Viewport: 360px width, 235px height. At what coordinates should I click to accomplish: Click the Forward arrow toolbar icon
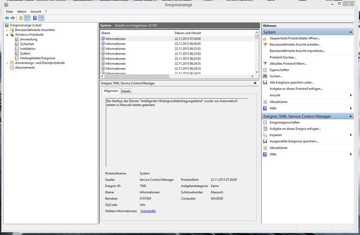pyautogui.click(x=13, y=18)
